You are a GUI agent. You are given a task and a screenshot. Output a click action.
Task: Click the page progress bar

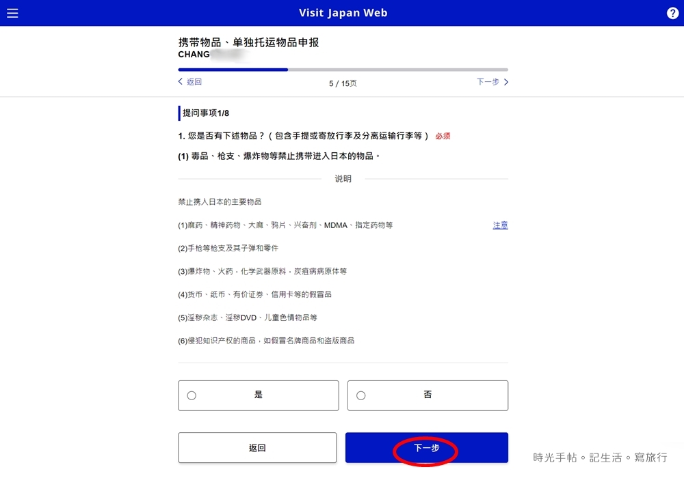[x=343, y=70]
